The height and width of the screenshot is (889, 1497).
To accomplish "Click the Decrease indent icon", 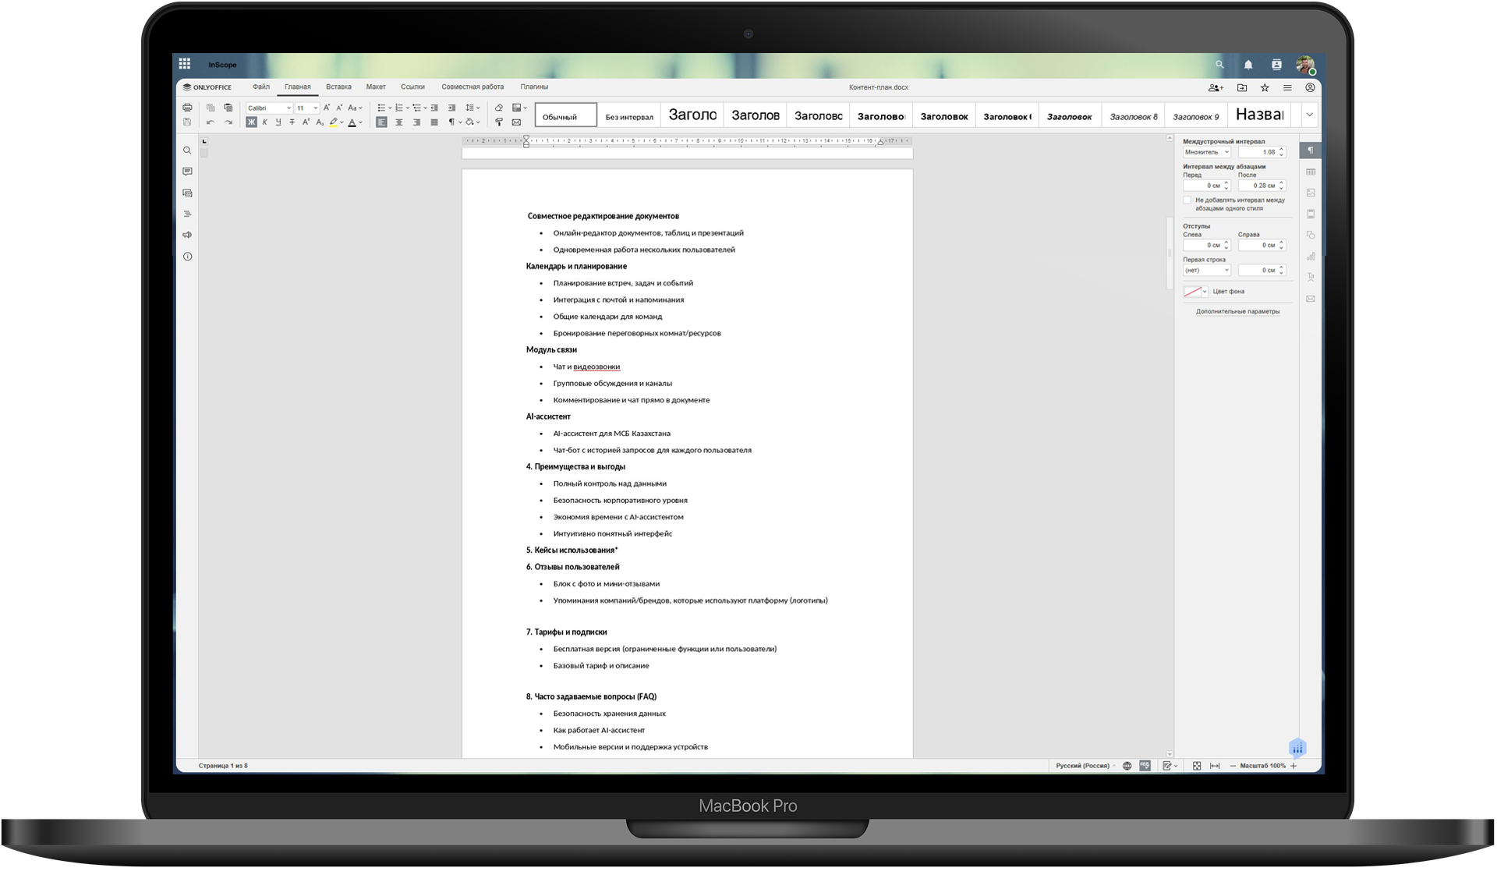I will [434, 108].
